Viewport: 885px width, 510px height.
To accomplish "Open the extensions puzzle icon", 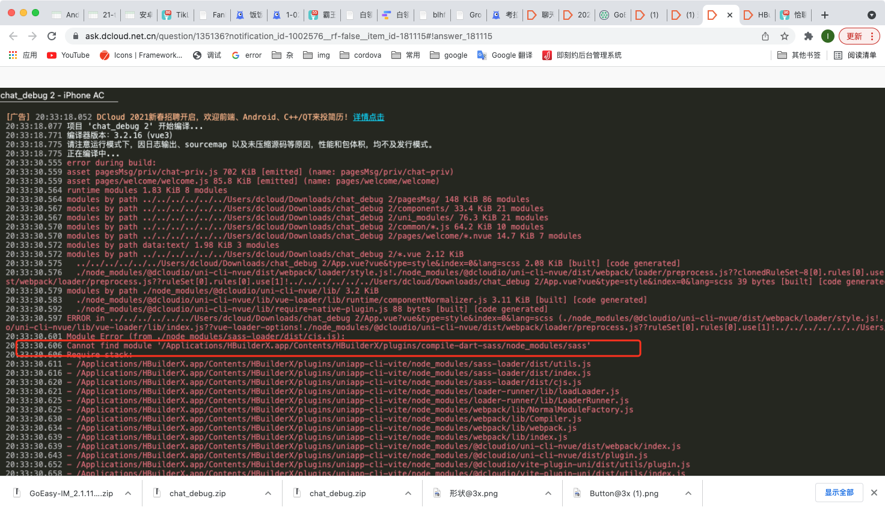I will 809,36.
